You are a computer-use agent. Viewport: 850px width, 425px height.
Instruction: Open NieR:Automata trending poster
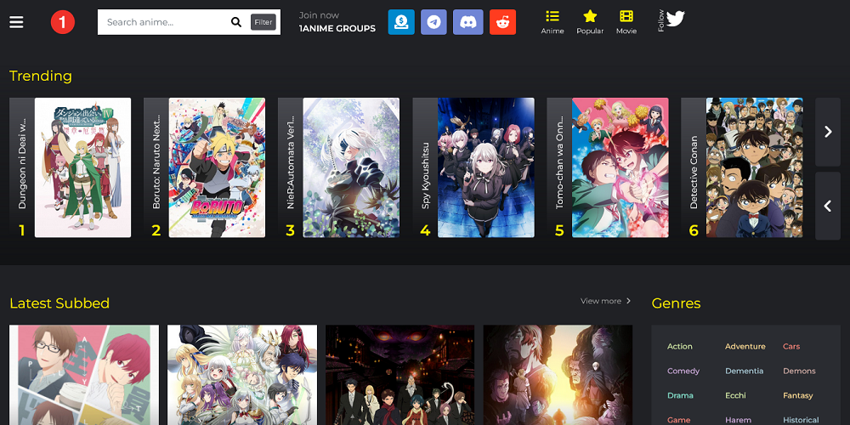351,167
